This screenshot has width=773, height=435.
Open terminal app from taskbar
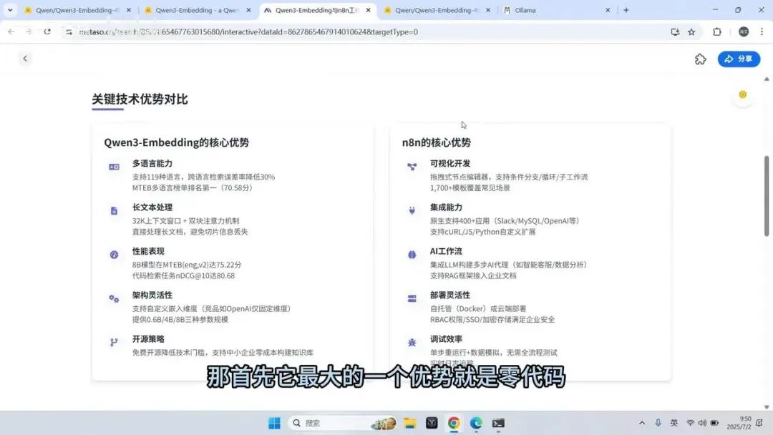coord(498,423)
